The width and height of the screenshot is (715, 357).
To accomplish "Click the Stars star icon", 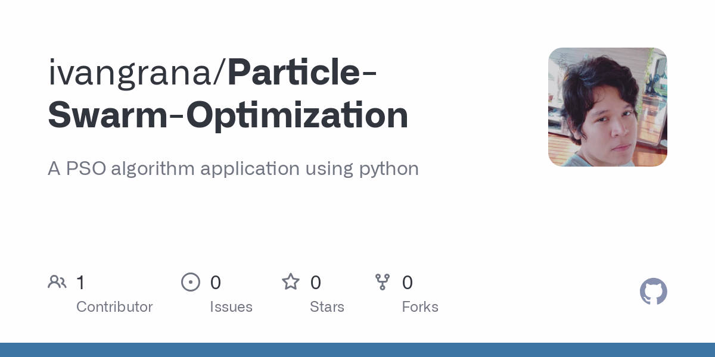I will click(291, 282).
